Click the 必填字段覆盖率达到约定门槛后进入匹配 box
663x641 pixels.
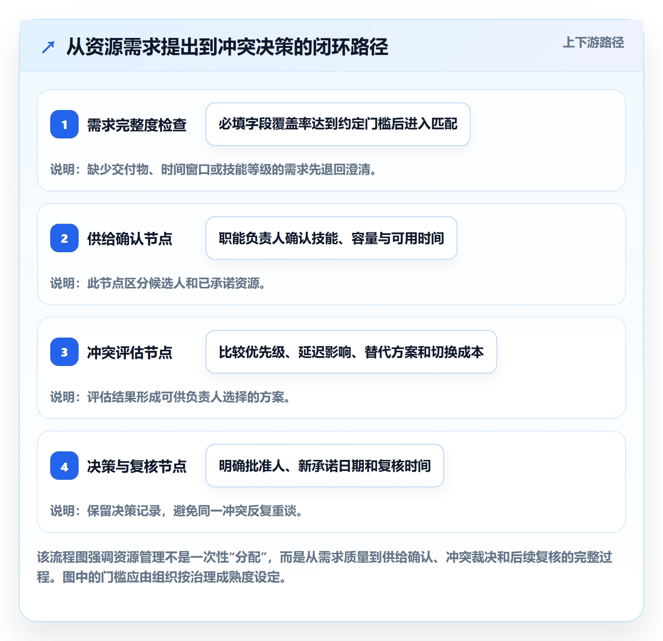338,124
